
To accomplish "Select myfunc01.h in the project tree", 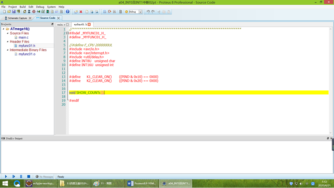I will tap(27, 46).
